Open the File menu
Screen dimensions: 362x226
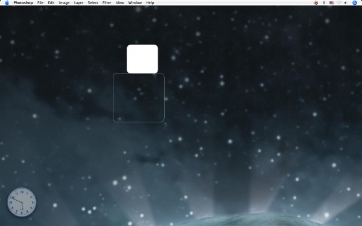click(x=40, y=3)
